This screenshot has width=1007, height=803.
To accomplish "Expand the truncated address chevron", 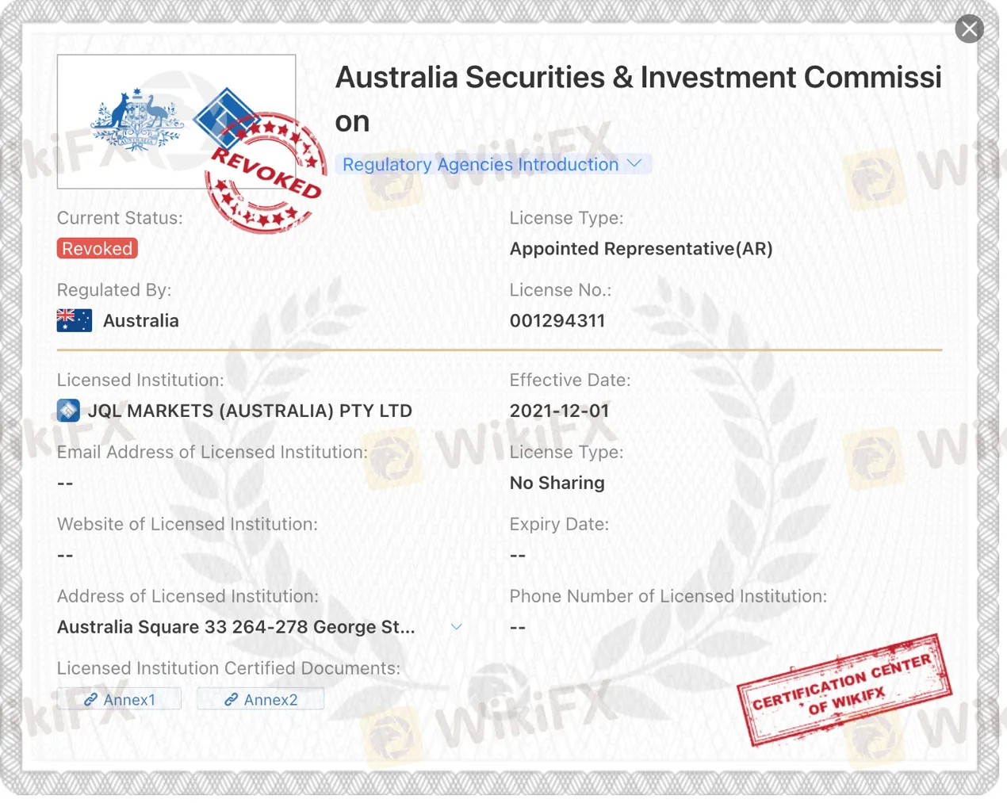I will [x=456, y=627].
